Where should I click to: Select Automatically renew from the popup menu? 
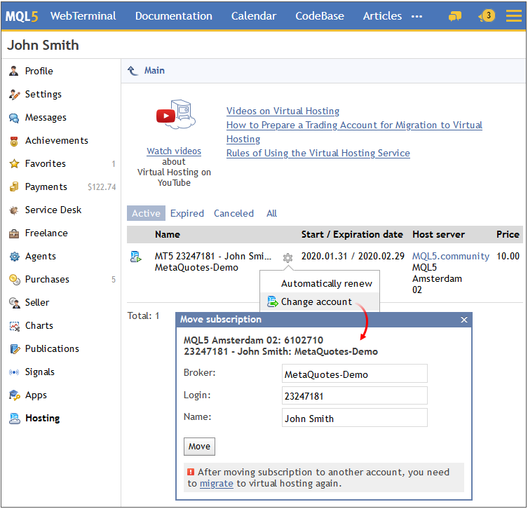coord(326,283)
